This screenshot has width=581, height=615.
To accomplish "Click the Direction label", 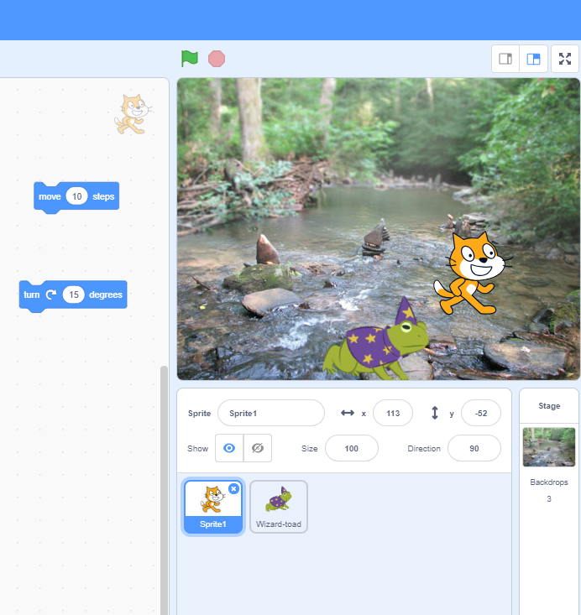I will pos(424,448).
